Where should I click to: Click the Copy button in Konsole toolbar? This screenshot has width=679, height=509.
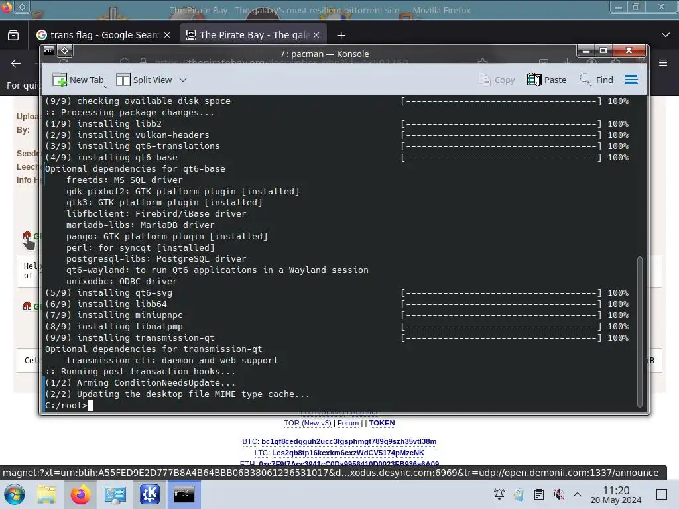point(497,80)
